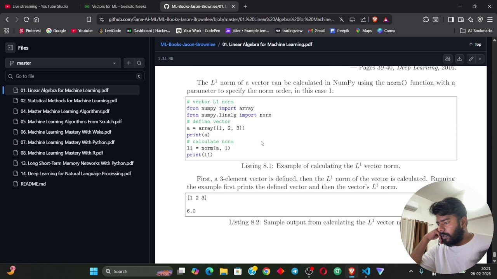Close the ML-Books-Jason-Brownlee tab

pos(233,6)
